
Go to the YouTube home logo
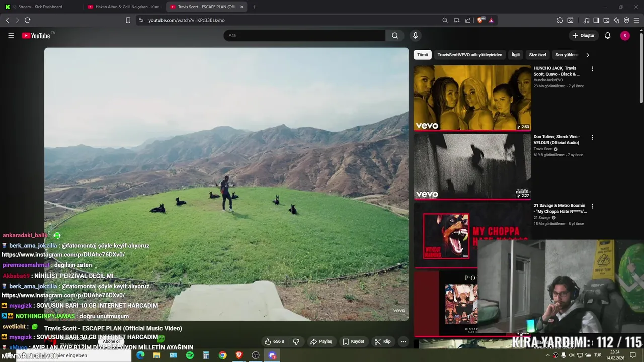click(x=36, y=36)
